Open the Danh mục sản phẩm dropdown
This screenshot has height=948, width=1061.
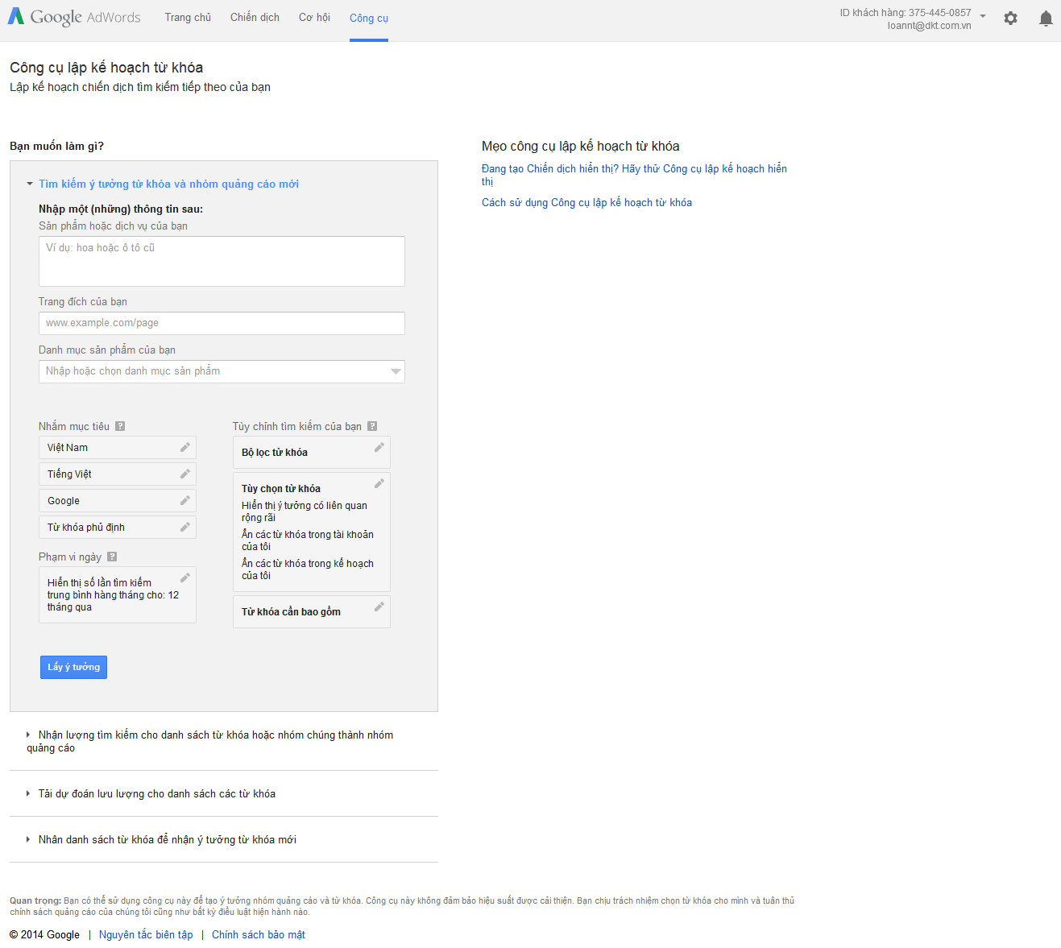point(395,371)
